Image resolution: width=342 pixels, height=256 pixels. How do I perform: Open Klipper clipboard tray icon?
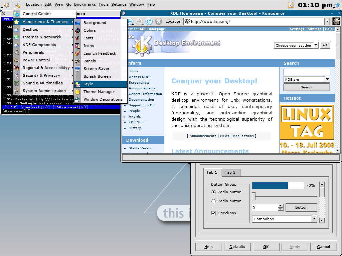291,5
